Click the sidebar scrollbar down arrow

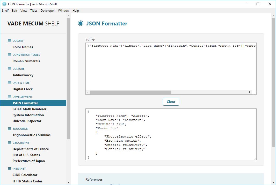pos(68,182)
